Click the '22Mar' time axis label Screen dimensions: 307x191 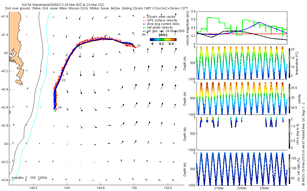pyautogui.click(x=242, y=188)
